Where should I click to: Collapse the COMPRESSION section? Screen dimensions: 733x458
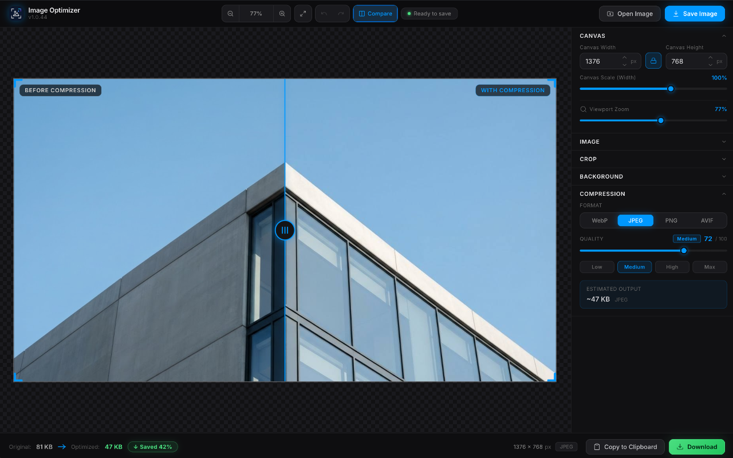pos(653,194)
